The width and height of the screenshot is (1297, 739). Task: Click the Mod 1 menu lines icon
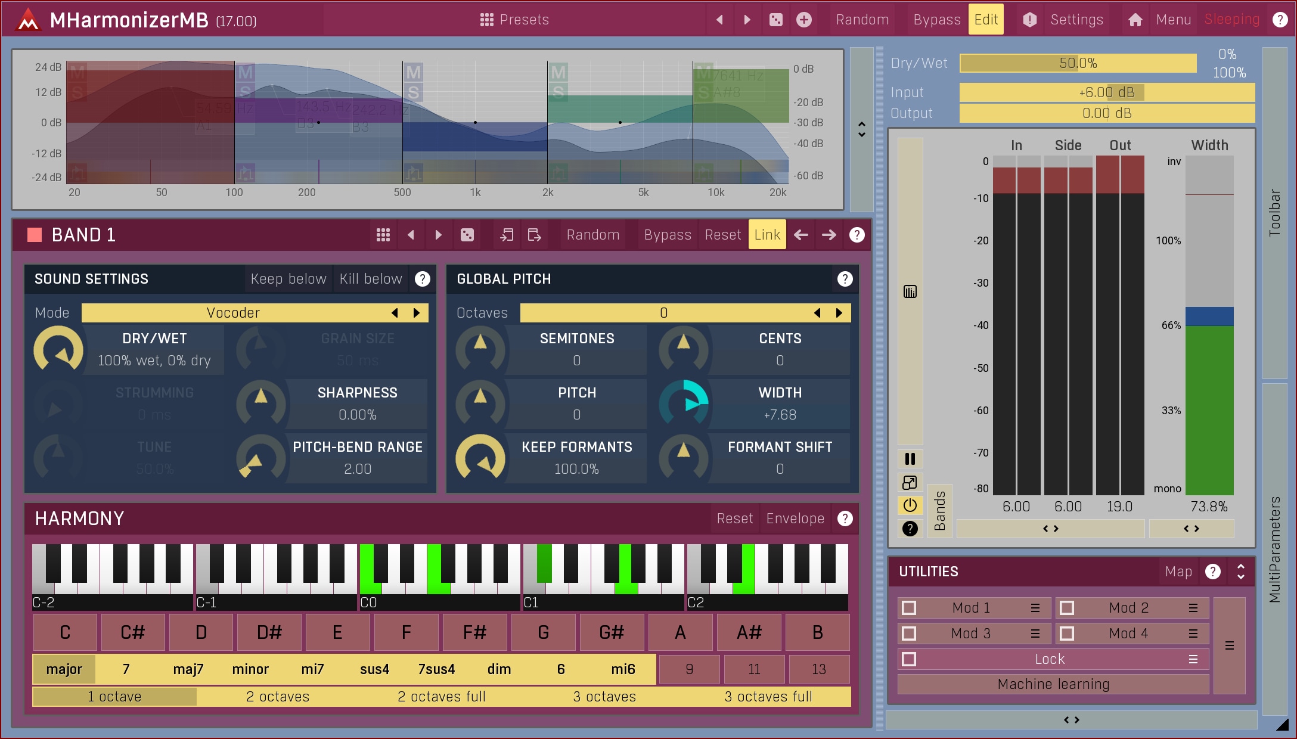(x=1035, y=608)
